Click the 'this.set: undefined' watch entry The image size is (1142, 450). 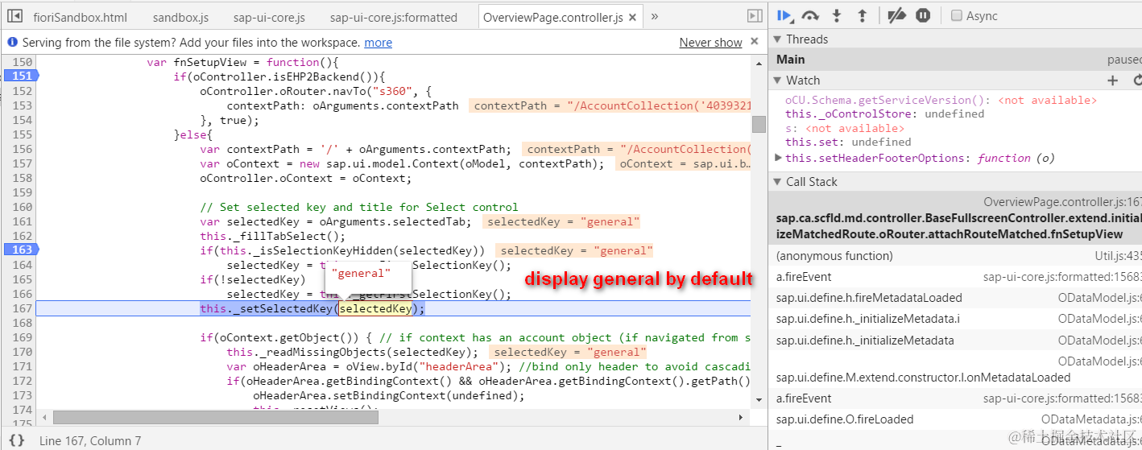coord(849,142)
